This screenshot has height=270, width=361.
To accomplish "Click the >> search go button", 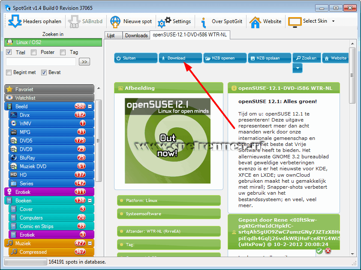I will (84, 62).
